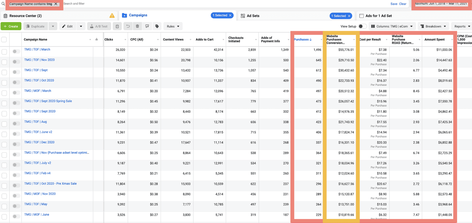Viewport: 472px width, 223px height.
Task: Remove the Campaign Name contains tmg filter
Action: coord(56,4)
